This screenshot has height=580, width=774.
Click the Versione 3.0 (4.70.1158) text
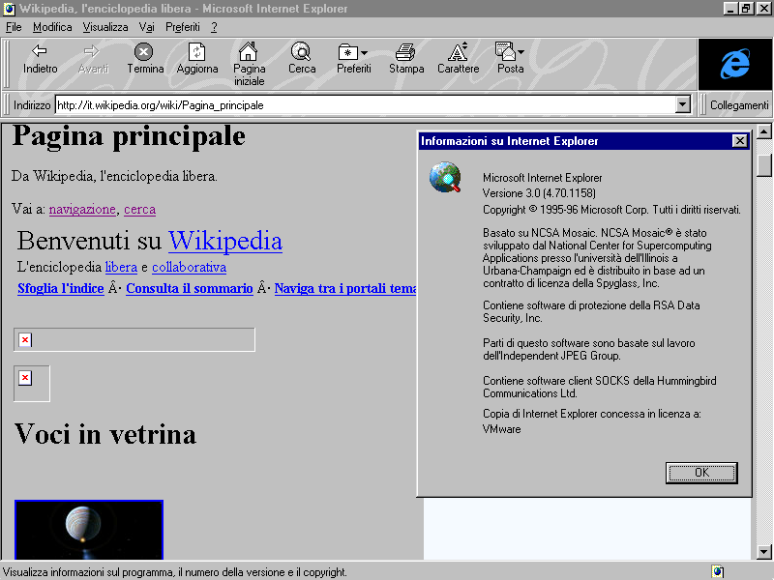[x=539, y=192]
